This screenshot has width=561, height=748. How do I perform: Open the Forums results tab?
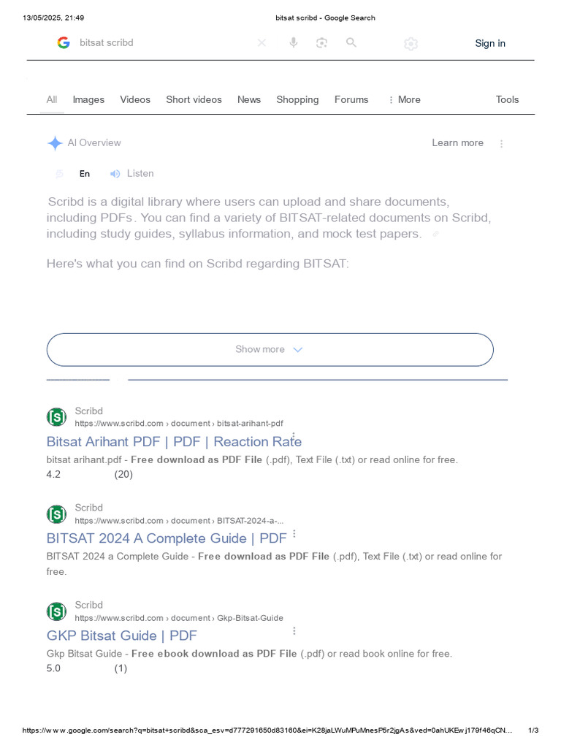pos(351,99)
